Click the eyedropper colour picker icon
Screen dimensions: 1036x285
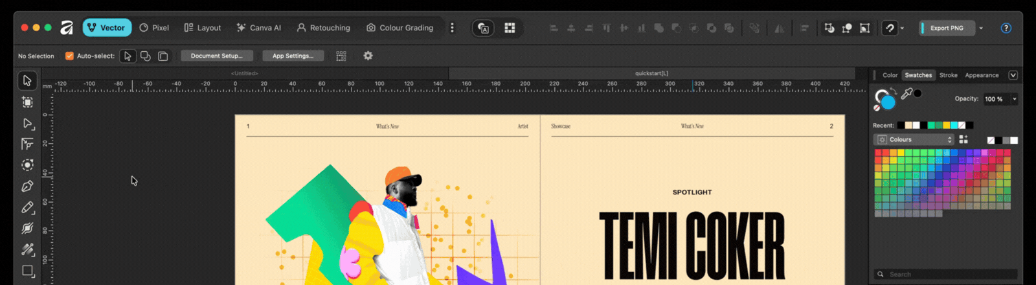pyautogui.click(x=906, y=94)
